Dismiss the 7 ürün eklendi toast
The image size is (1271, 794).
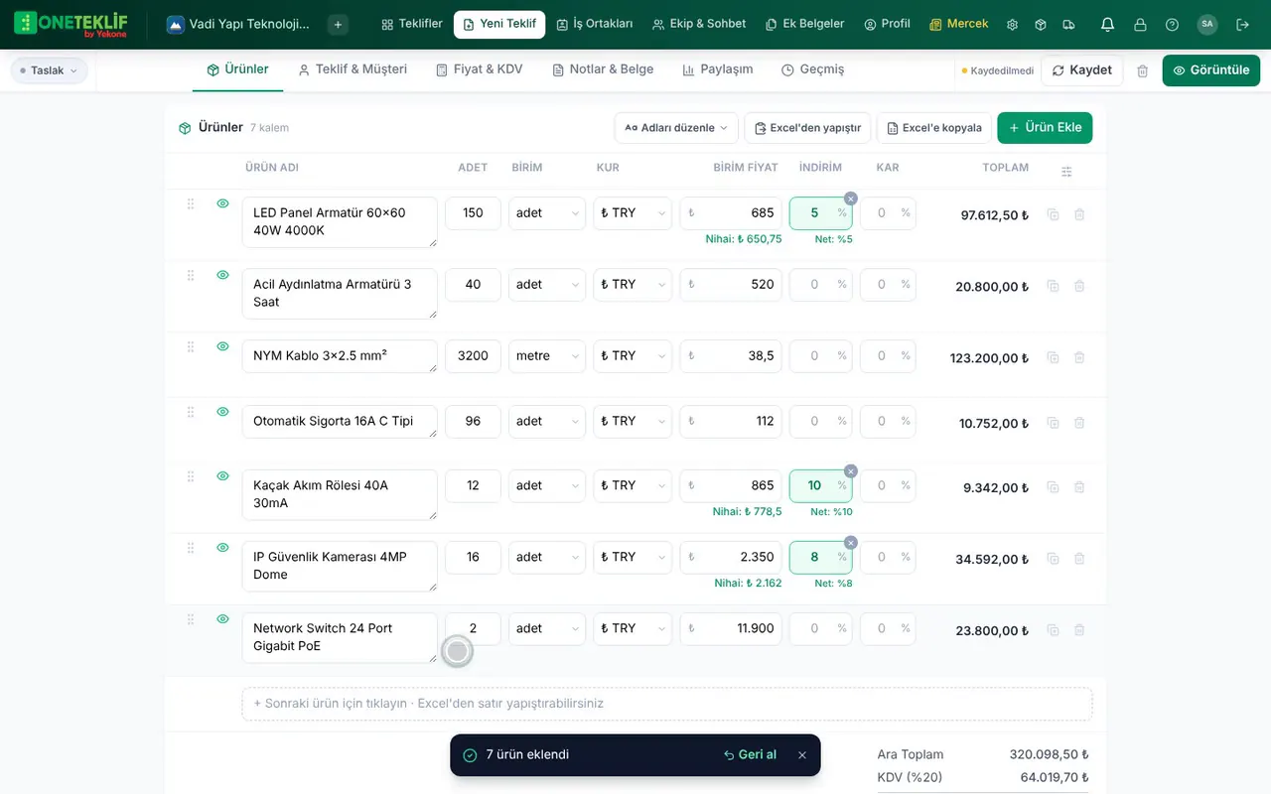coord(802,755)
